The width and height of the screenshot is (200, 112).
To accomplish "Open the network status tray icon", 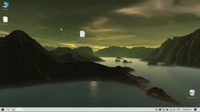I will [x=171, y=110].
